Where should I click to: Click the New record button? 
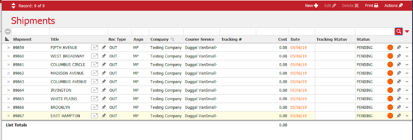pyautogui.click(x=311, y=5)
